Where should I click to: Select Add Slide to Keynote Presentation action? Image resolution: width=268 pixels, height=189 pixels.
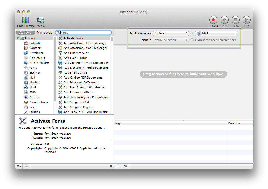84,97
